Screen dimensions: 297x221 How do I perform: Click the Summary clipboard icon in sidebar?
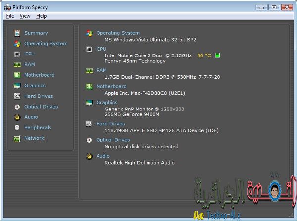pos(17,33)
